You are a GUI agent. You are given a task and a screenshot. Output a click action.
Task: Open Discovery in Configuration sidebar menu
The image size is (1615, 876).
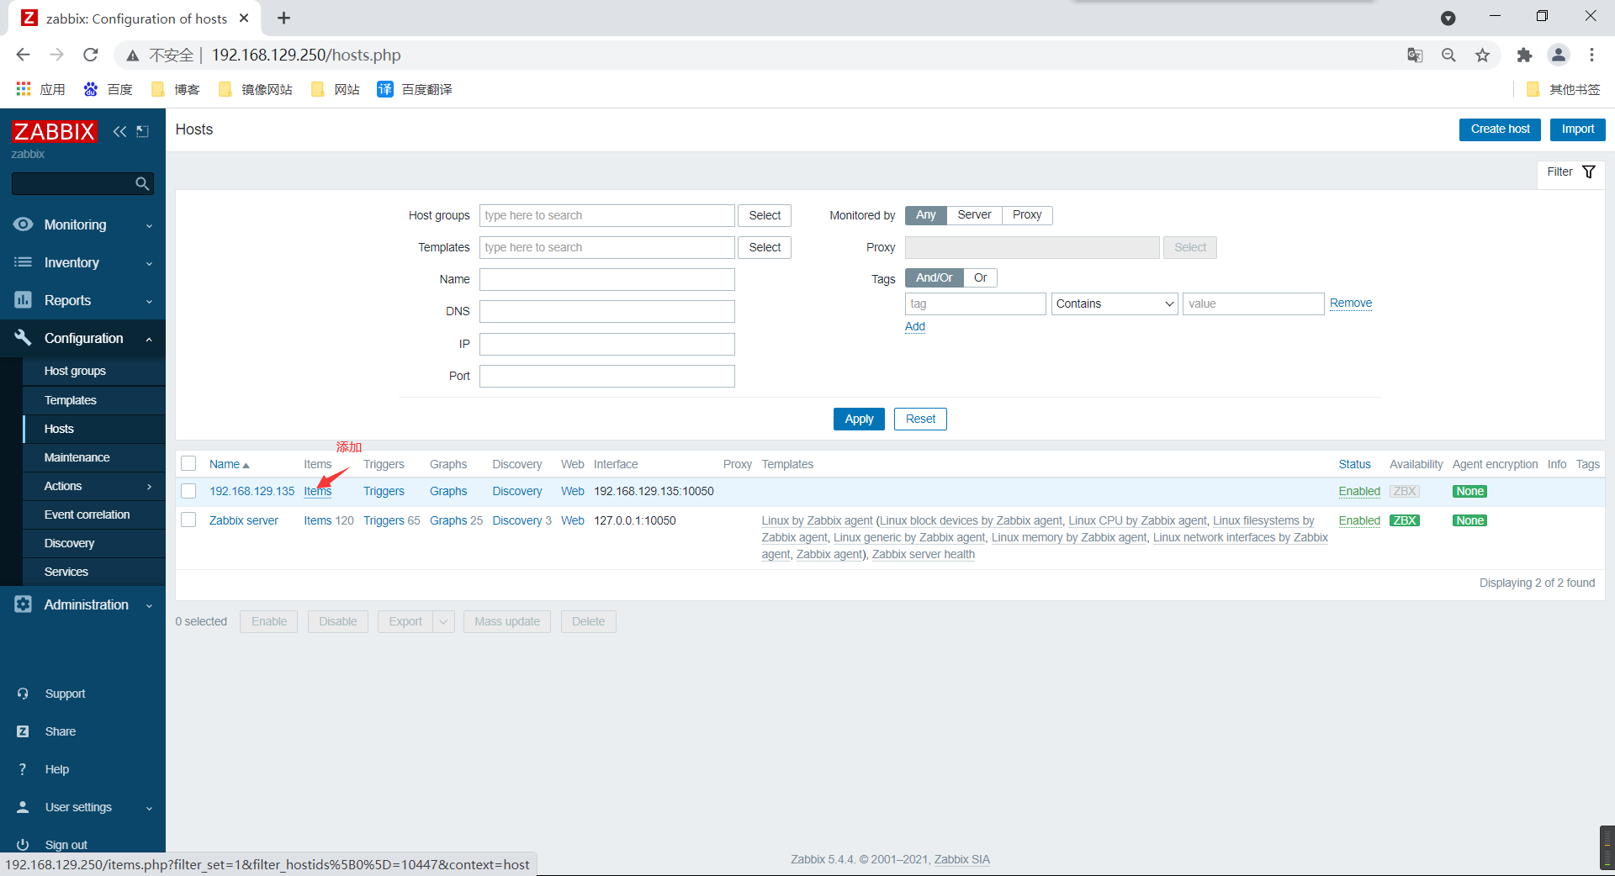[x=70, y=543]
